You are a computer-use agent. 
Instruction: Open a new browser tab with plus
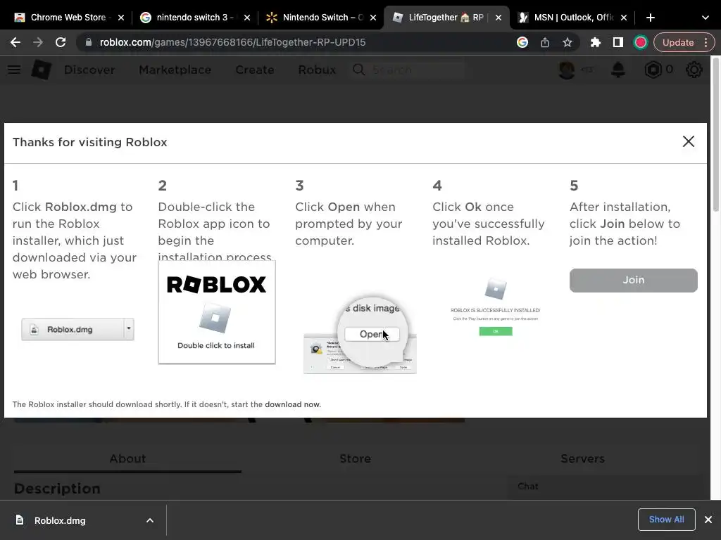point(650,18)
